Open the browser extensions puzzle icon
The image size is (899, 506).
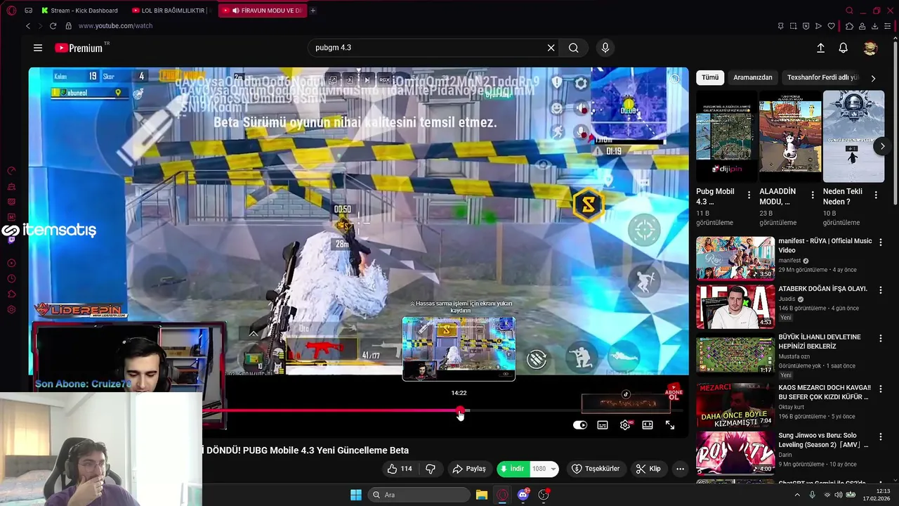849,26
